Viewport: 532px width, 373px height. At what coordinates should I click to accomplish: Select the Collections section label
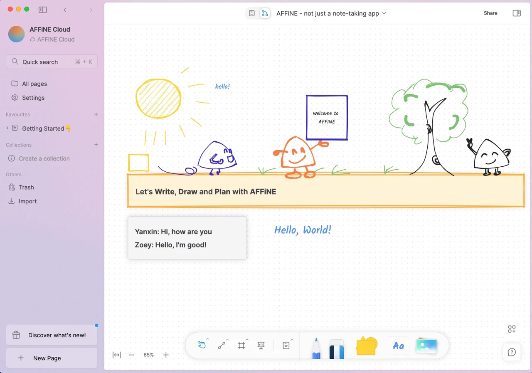[19, 145]
